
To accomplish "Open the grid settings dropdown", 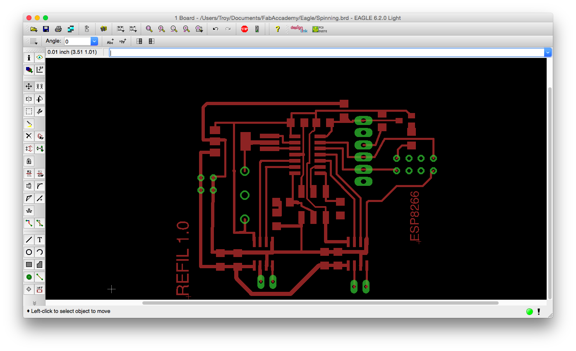I will [x=34, y=41].
